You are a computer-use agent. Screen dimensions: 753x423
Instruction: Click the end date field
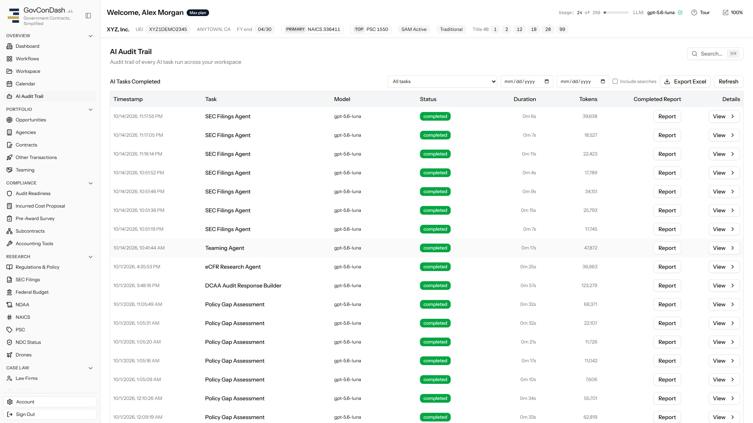pos(583,81)
